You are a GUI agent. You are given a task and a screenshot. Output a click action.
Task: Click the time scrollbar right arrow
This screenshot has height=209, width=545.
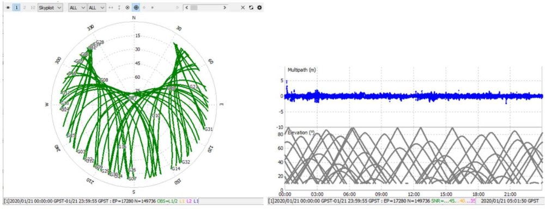click(225, 7)
